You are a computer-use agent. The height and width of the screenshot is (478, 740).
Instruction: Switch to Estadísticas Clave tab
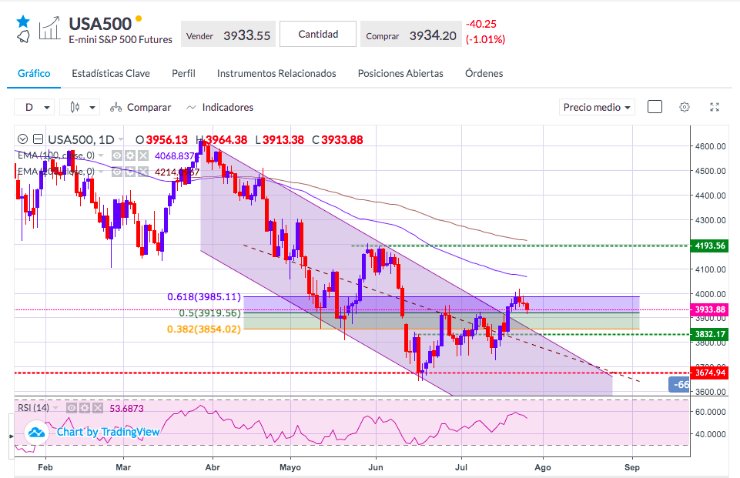click(x=111, y=74)
